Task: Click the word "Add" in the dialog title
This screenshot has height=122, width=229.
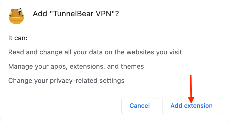Action: pos(40,14)
